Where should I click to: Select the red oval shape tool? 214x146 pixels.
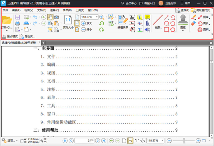click(166, 23)
